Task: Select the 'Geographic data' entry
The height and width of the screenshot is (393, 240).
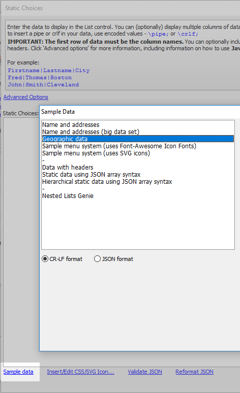Action: [x=138, y=139]
